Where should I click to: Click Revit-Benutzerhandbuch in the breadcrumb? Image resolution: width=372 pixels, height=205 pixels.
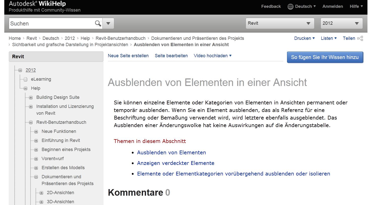click(x=121, y=38)
